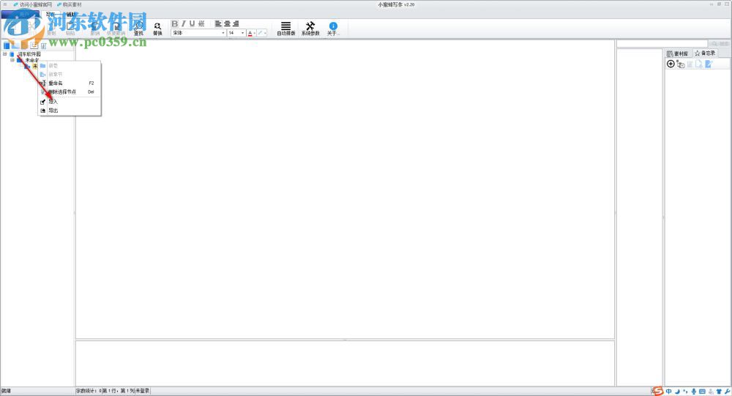Open the soft keyboard icon in IME bar
732x396 pixels.
[702, 392]
